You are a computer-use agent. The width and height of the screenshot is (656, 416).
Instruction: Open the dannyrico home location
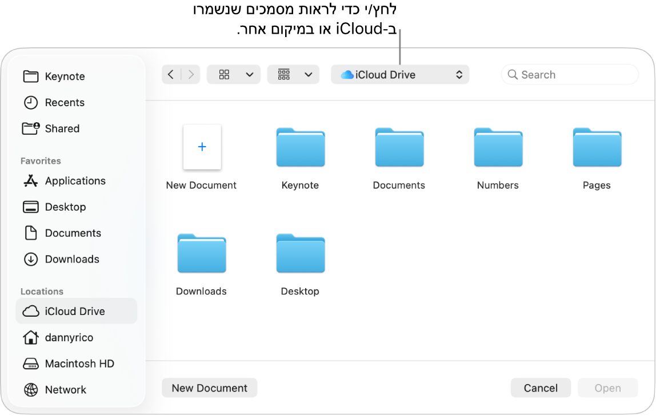click(x=76, y=337)
